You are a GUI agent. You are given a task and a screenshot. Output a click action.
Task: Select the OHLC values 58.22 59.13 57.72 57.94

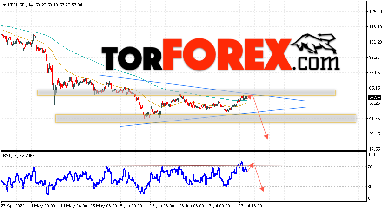(59, 5)
